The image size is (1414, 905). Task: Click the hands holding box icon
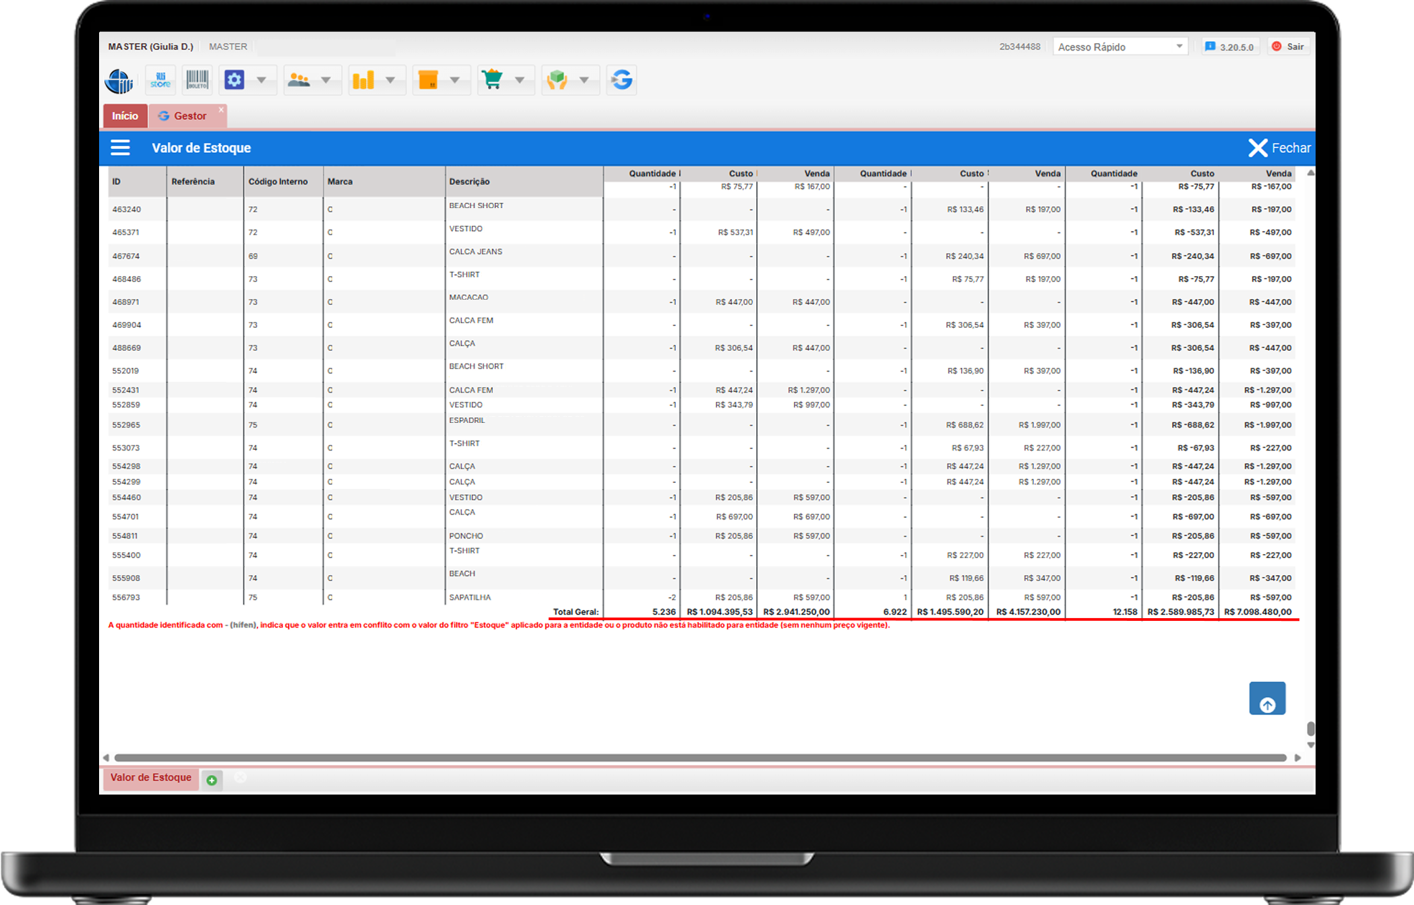[557, 80]
